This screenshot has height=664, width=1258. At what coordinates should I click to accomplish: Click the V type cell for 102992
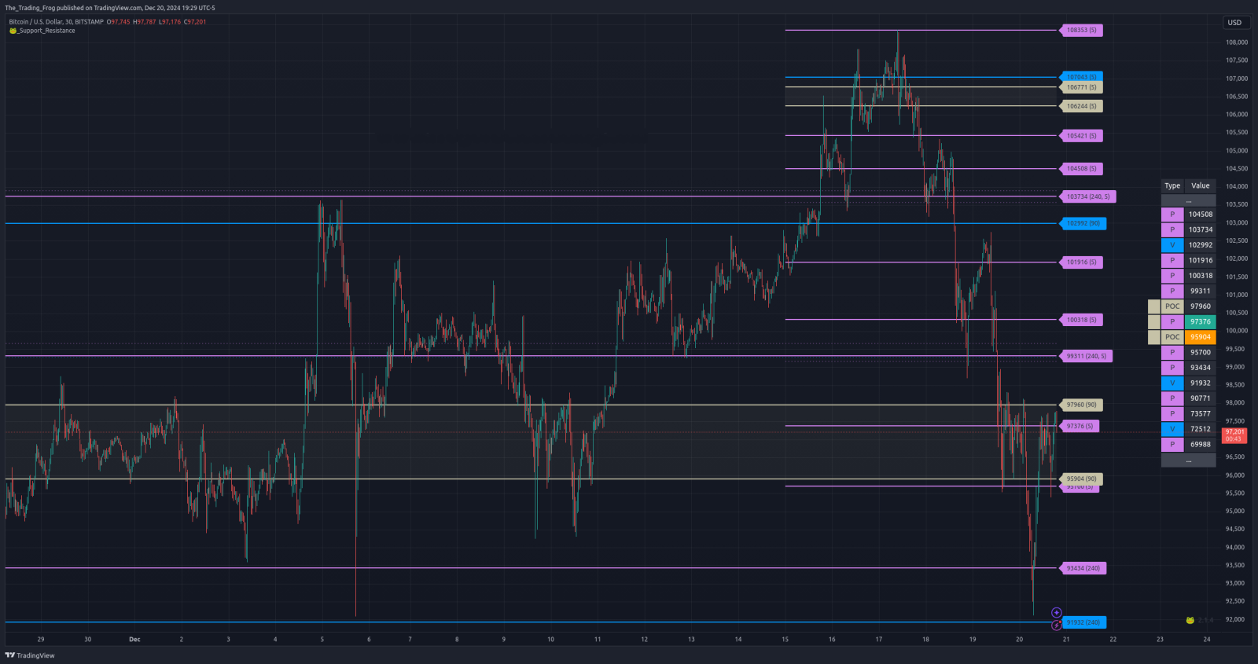1172,245
